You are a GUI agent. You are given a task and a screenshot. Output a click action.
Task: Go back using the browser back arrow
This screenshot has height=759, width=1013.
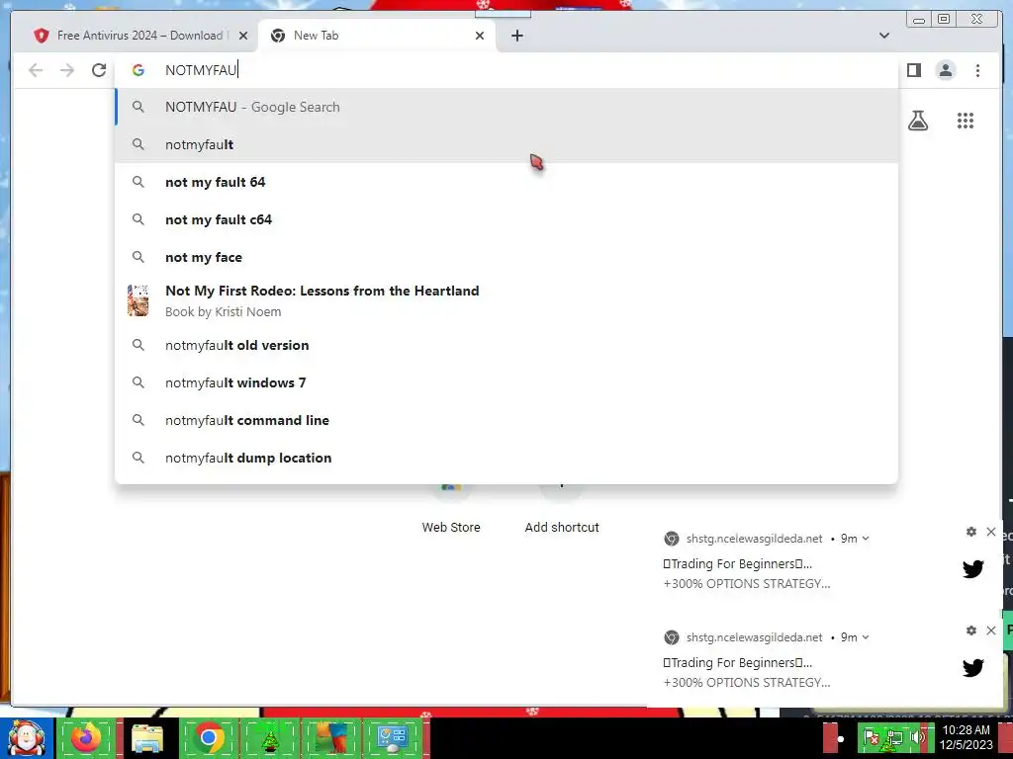36,70
